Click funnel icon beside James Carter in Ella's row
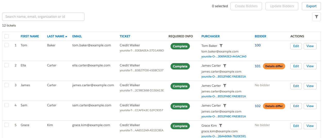Viewport: 323px width, 138px height. [225, 66]
